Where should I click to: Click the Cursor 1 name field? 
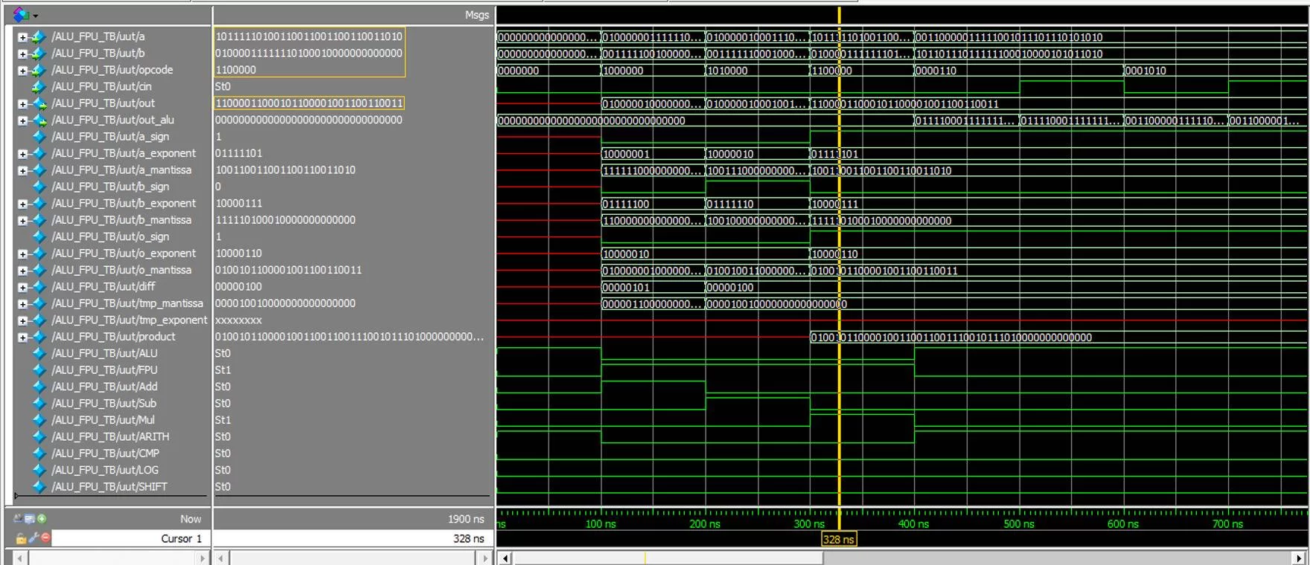click(127, 538)
